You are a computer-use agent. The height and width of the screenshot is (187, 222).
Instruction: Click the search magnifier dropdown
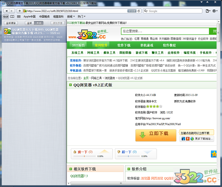[146, 11]
